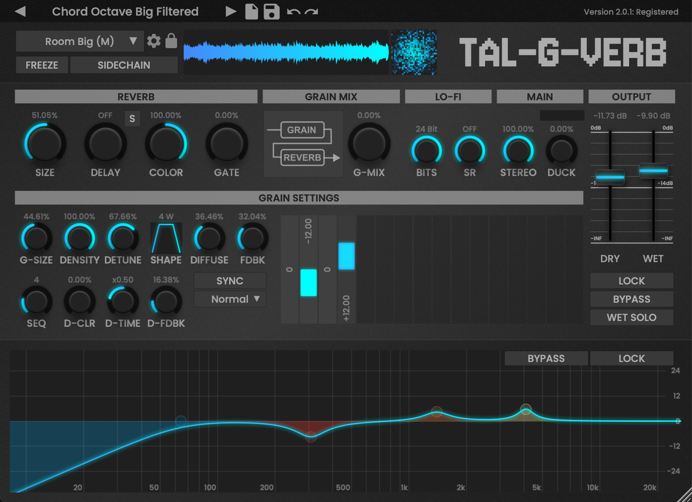Screen dimensions: 692x502
Task: Save preset with floppy disk icon
Action: 271,12
